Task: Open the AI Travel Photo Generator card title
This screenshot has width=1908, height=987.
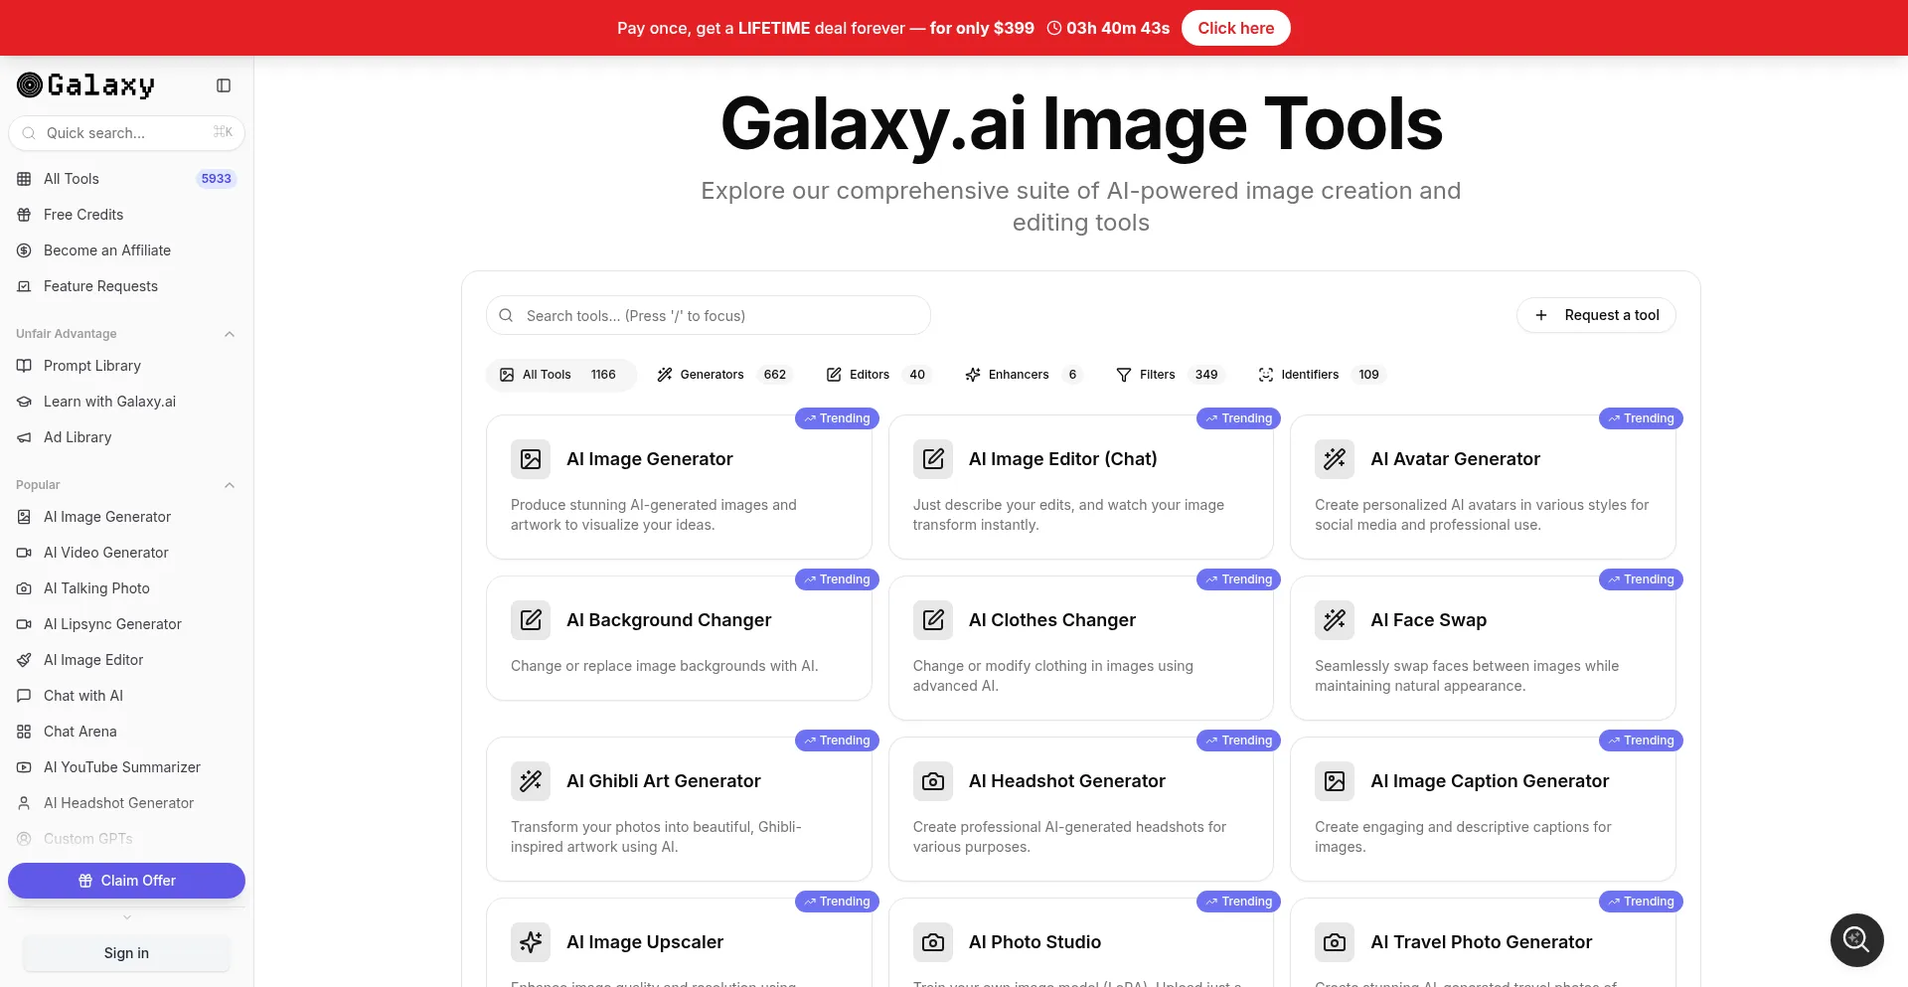Action: (1481, 942)
